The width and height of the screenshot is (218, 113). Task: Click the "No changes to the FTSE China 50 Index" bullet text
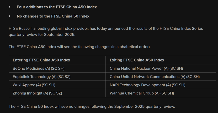[53, 16]
